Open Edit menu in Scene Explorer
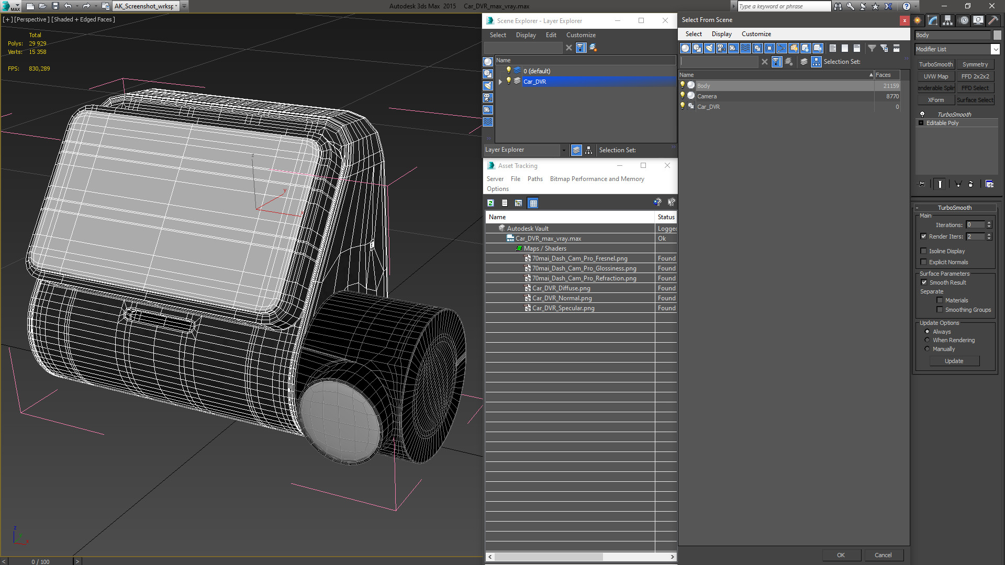This screenshot has height=565, width=1005. 551,35
